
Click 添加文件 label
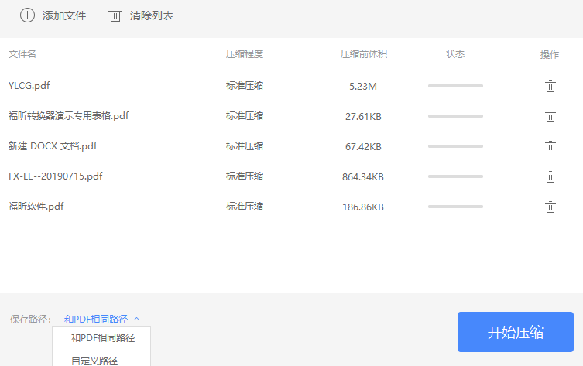click(x=64, y=15)
